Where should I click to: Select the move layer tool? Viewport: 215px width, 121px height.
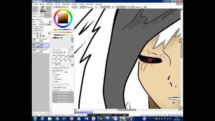point(54,52)
